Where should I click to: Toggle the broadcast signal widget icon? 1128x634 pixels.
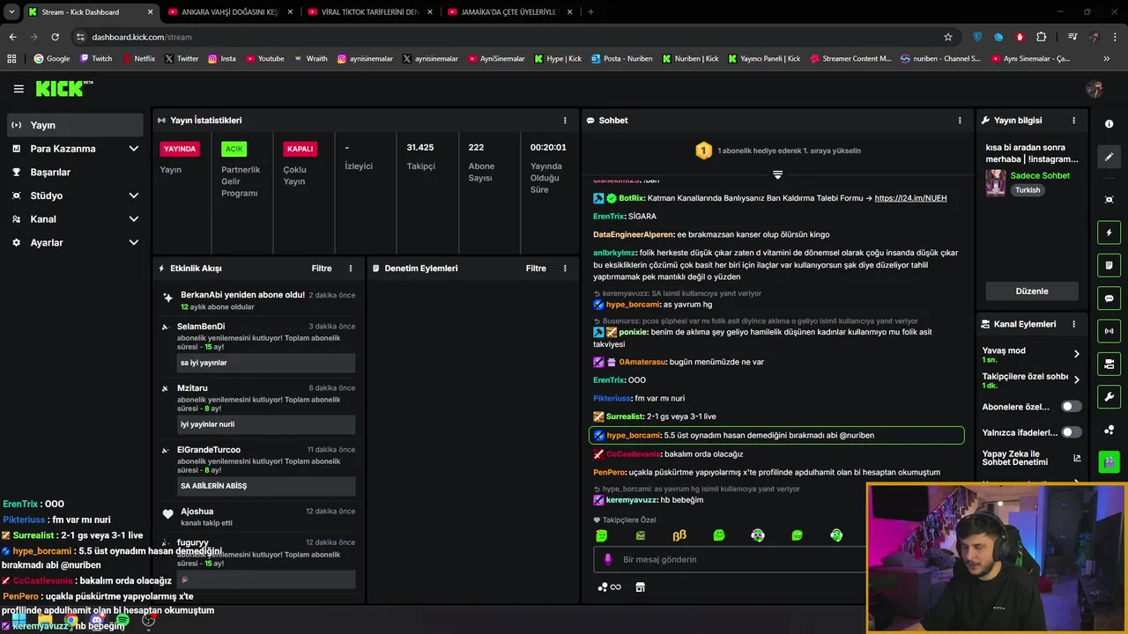point(1109,331)
